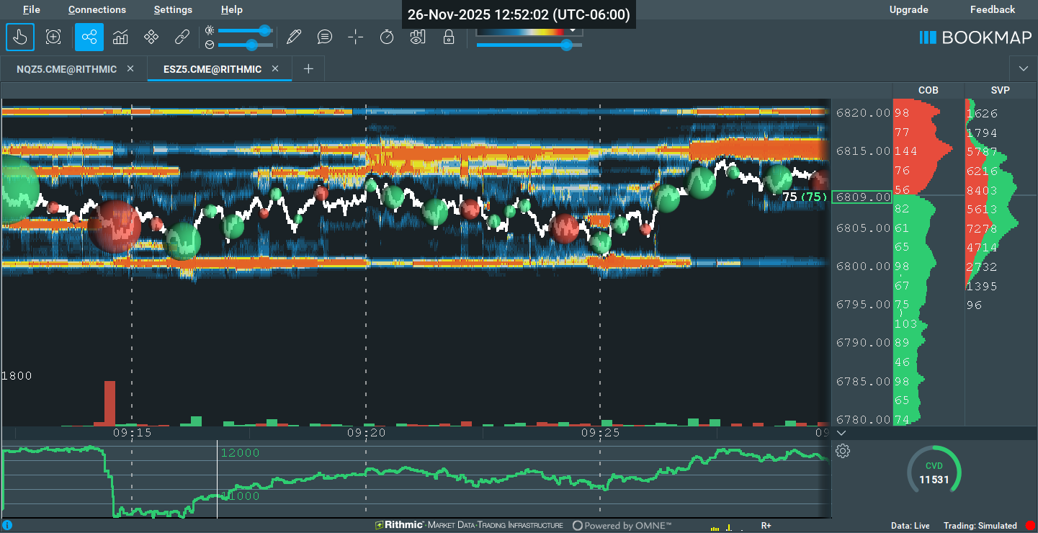The width and height of the screenshot is (1038, 533).
Task: Add a new instrument tab with plus
Action: [308, 69]
